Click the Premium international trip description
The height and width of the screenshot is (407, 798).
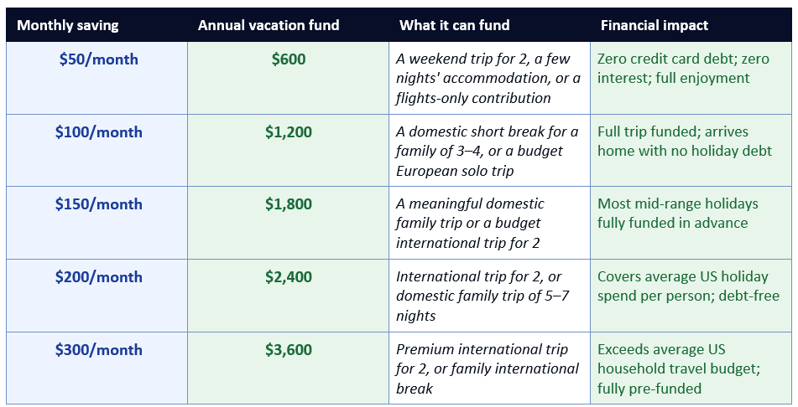pyautogui.click(x=489, y=368)
